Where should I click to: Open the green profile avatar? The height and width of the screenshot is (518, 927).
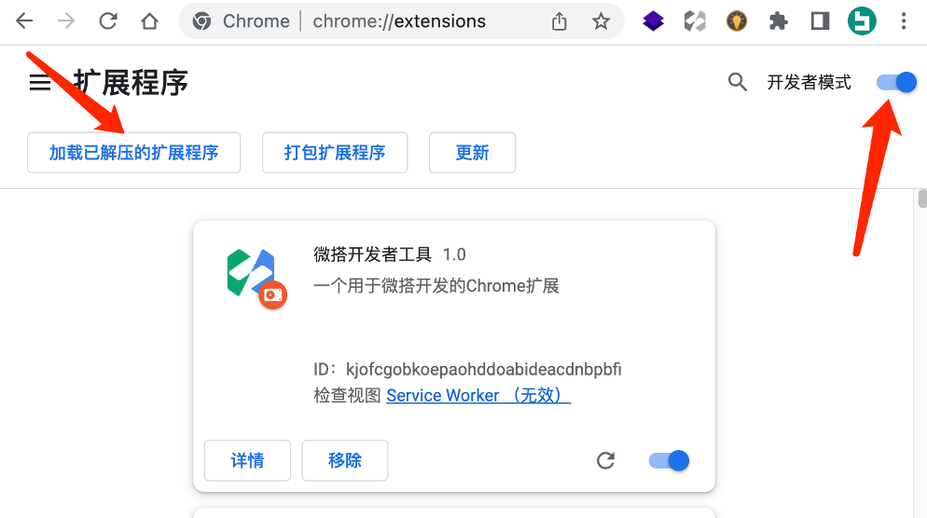tap(862, 21)
